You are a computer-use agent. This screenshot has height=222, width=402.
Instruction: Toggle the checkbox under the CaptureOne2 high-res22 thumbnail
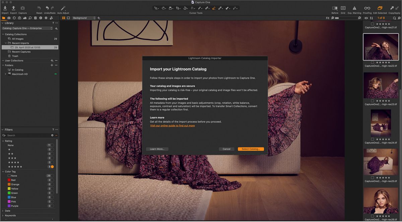pyautogui.click(x=373, y=62)
